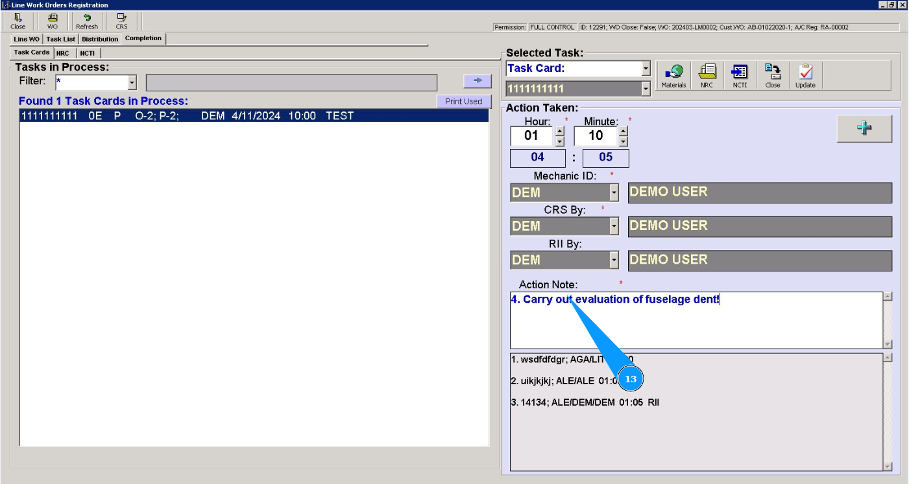
Task: Switch to the Line WO tab
Action: click(26, 39)
